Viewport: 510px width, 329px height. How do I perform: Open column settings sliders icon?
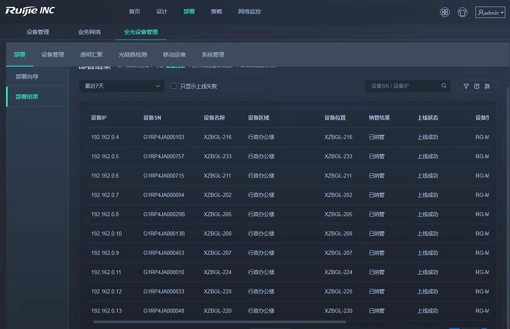pos(487,86)
